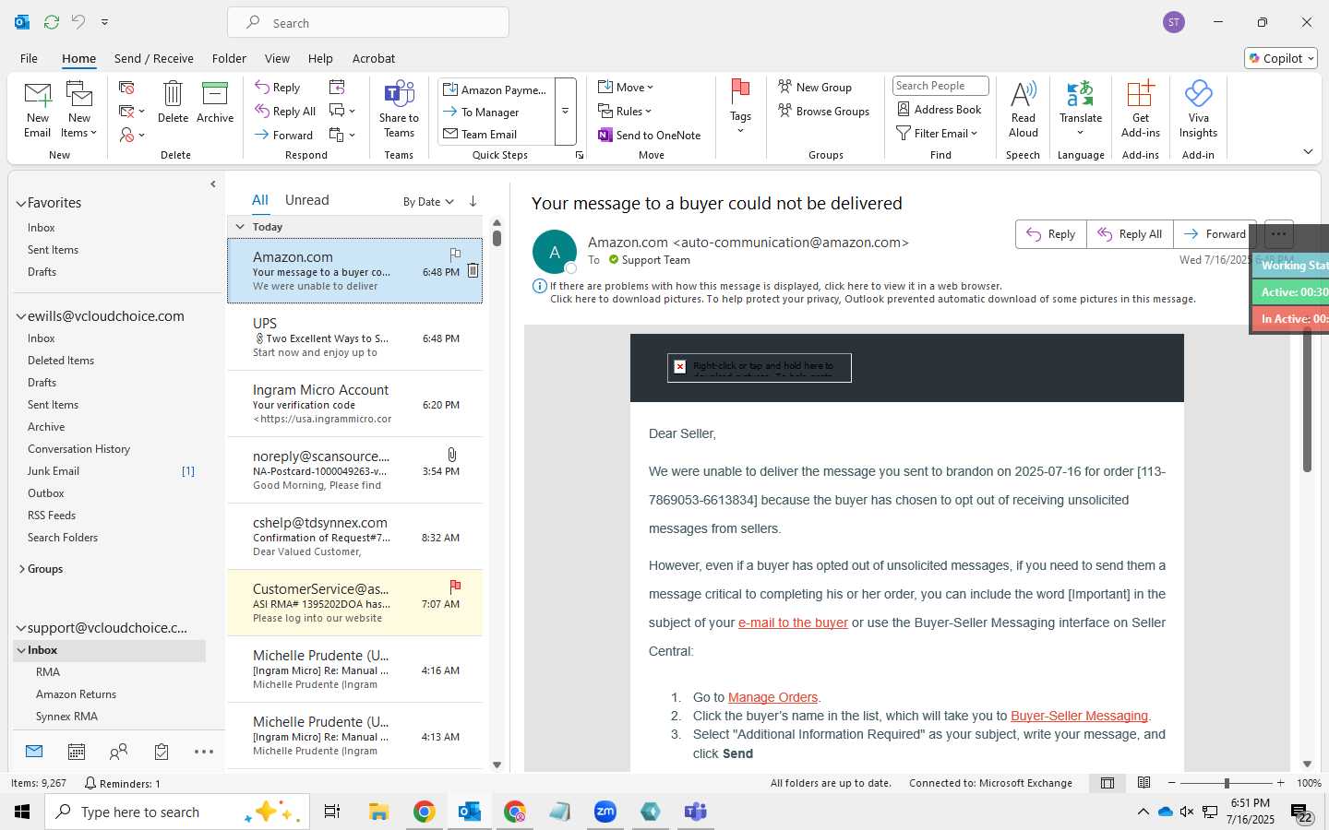The width and height of the screenshot is (1329, 830).
Task: Open File Explorer from taskbar
Action: (x=378, y=812)
